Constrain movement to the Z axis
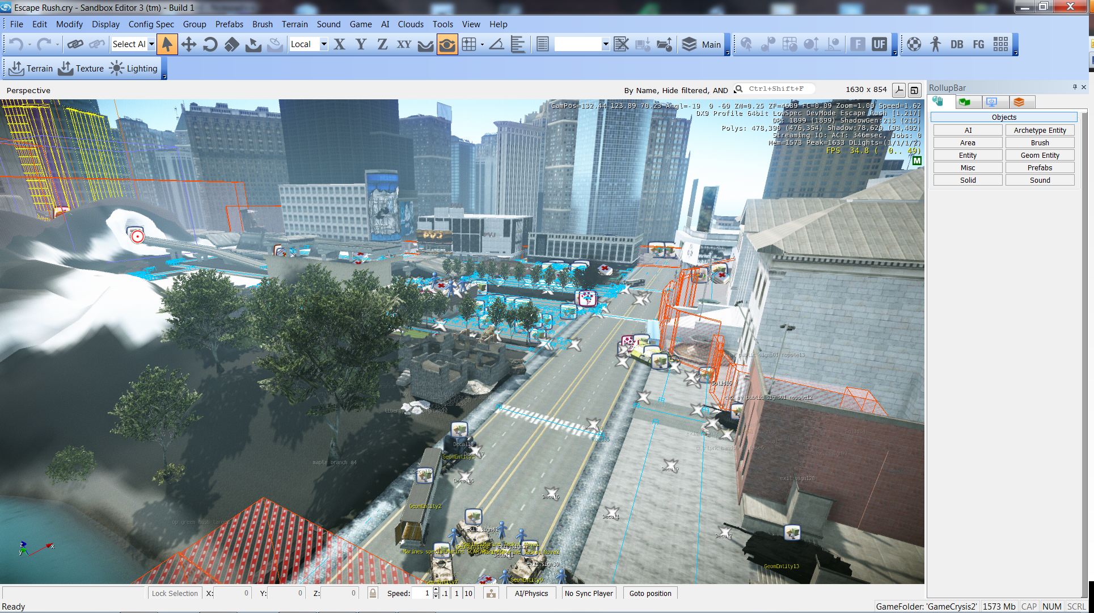Screen dimensions: 1094x613 tap(382, 44)
